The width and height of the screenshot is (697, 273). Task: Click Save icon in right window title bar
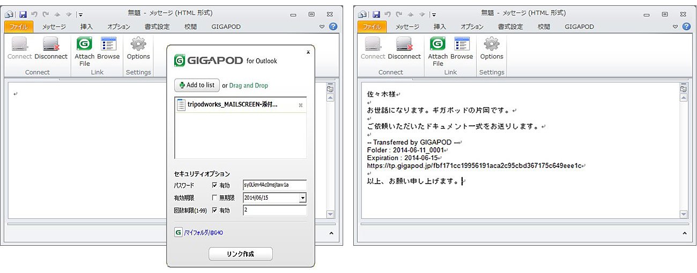376,14
